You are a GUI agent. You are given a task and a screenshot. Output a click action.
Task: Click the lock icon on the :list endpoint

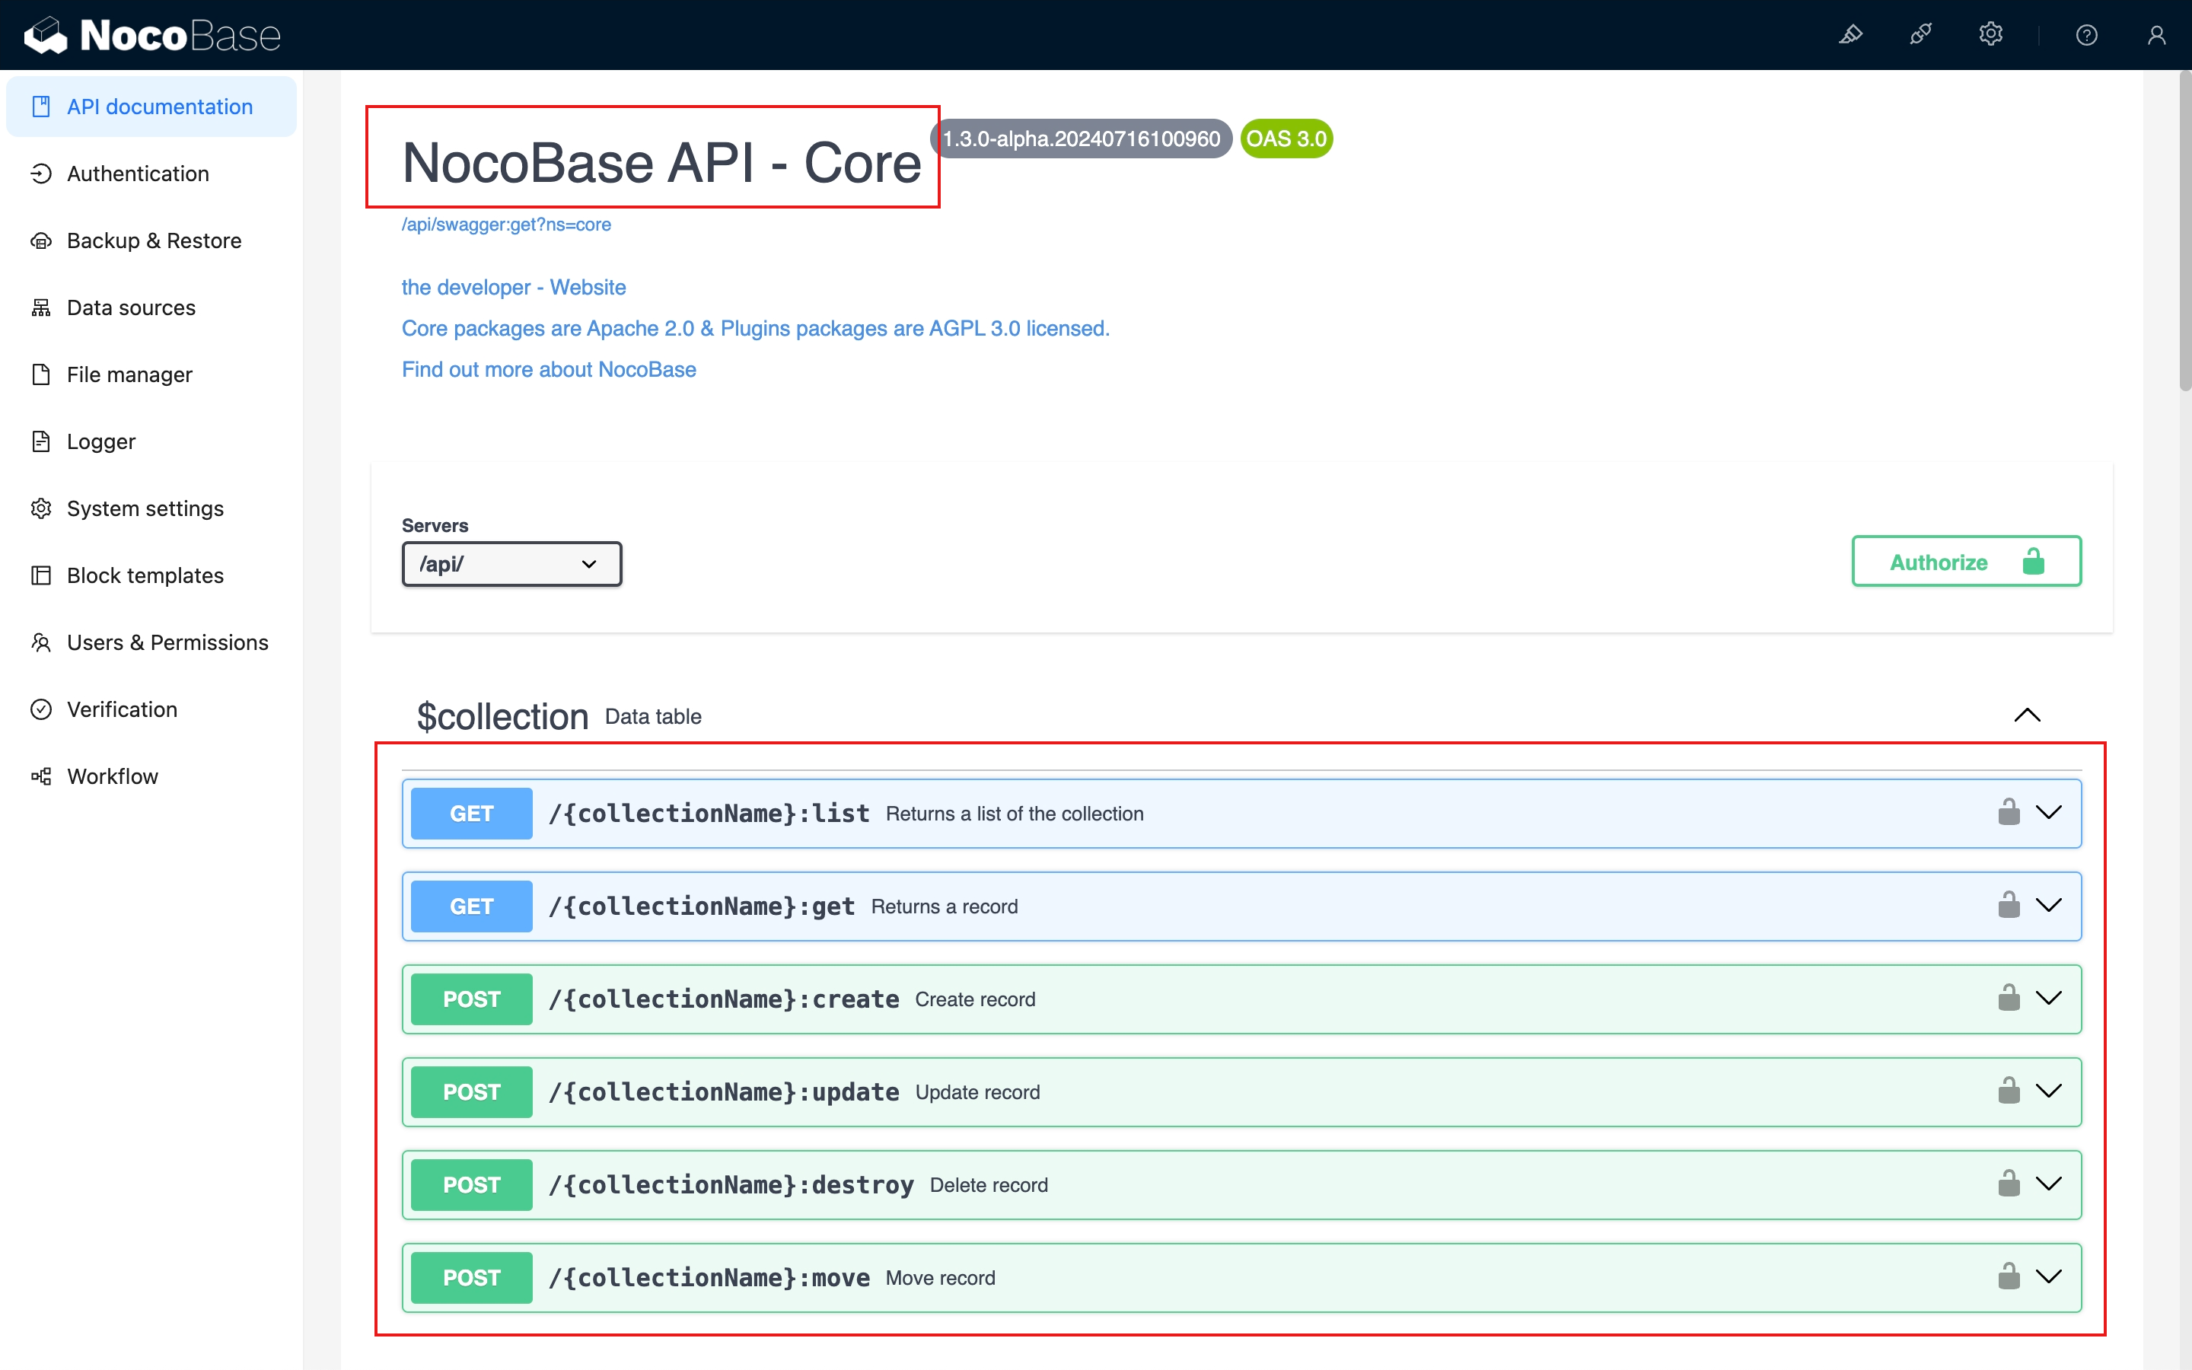pyautogui.click(x=2008, y=813)
